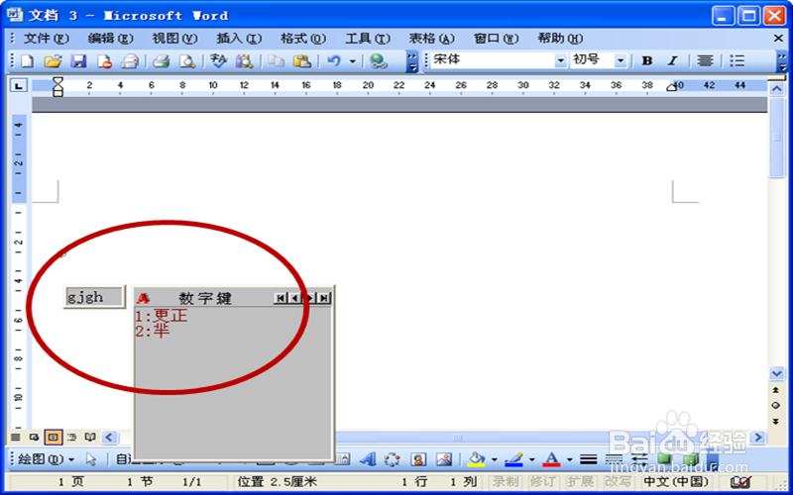793x495 pixels.
Task: Expand the formatting toolbar options
Action: (x=782, y=61)
